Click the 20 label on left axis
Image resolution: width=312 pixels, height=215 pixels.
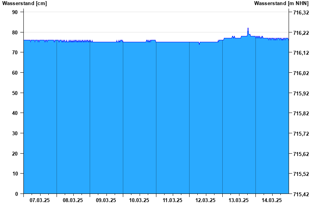tap(15, 154)
